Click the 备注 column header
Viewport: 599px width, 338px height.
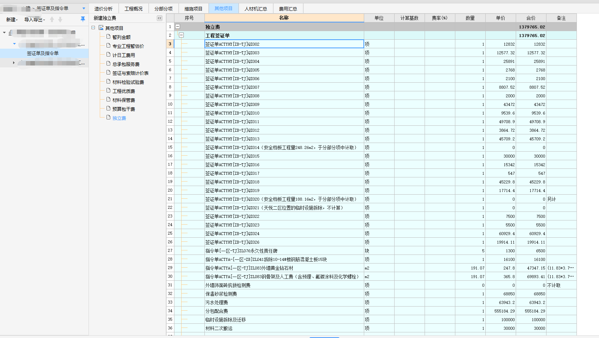tap(561, 18)
